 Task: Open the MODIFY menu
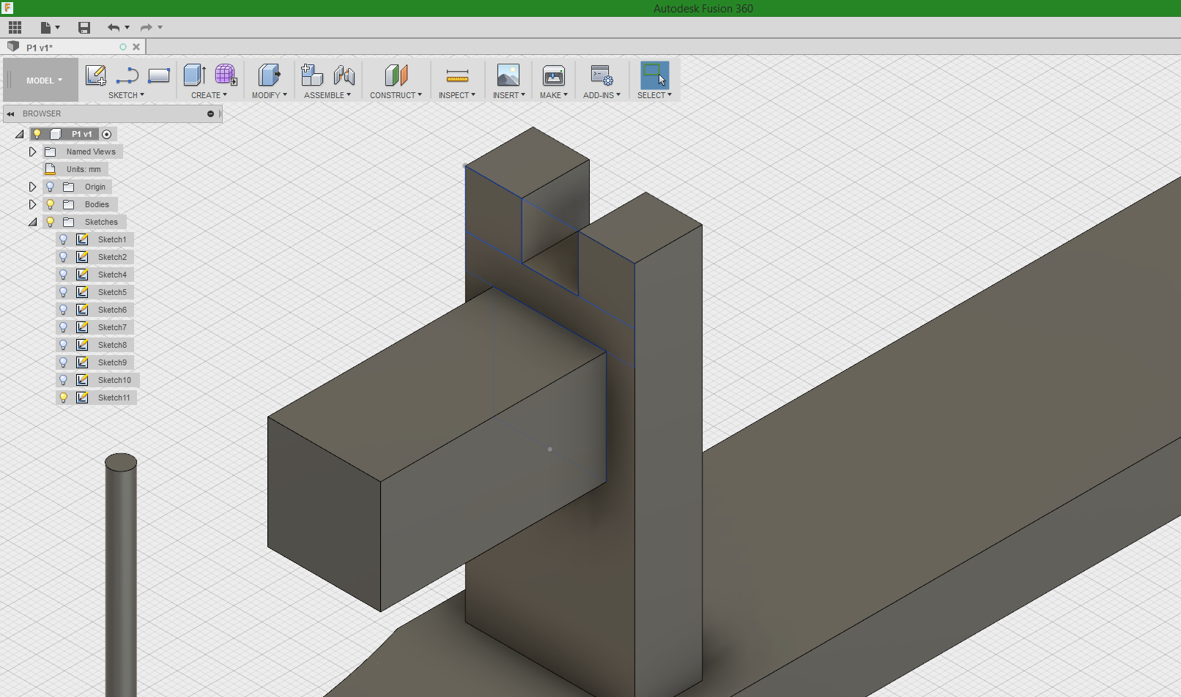(270, 95)
